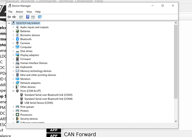Select the DESKTOP-MU3HNHV computer name
192x137 pixels.
28,23
